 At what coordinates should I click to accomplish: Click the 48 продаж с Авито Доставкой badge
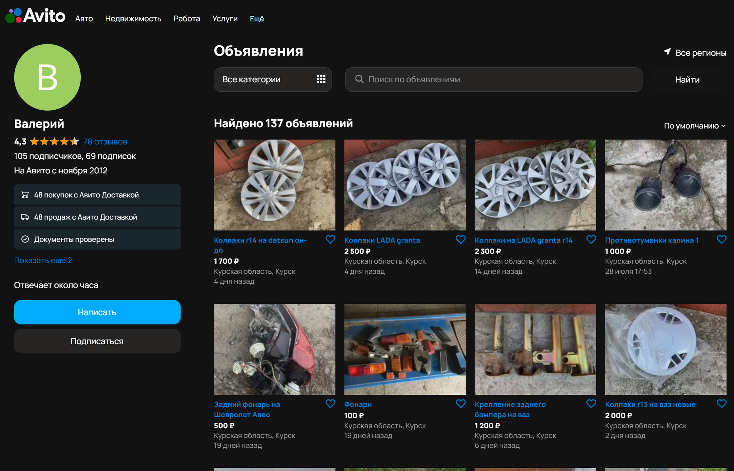(97, 217)
